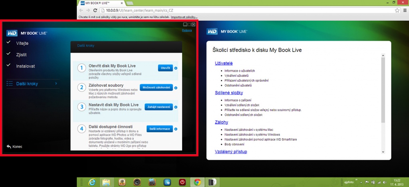Click the info icon beside Další informace
Viewport: 409px width, 187px height.
click(176, 129)
